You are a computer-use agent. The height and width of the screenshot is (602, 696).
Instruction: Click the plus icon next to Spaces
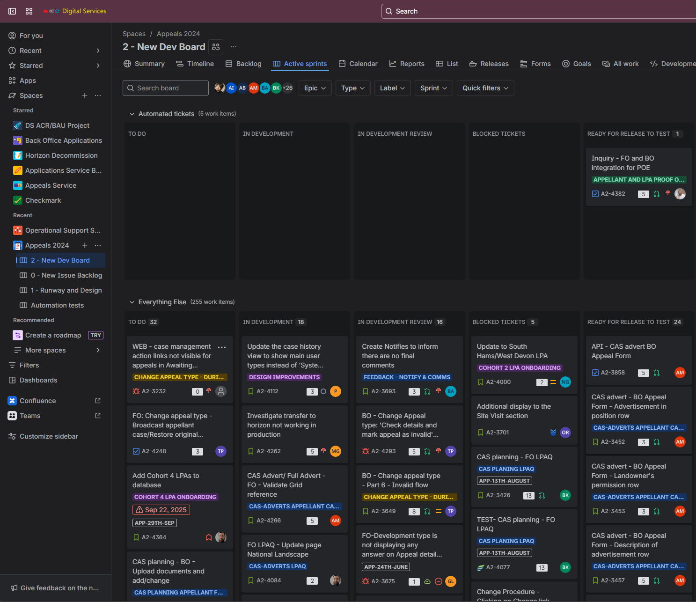pos(85,95)
